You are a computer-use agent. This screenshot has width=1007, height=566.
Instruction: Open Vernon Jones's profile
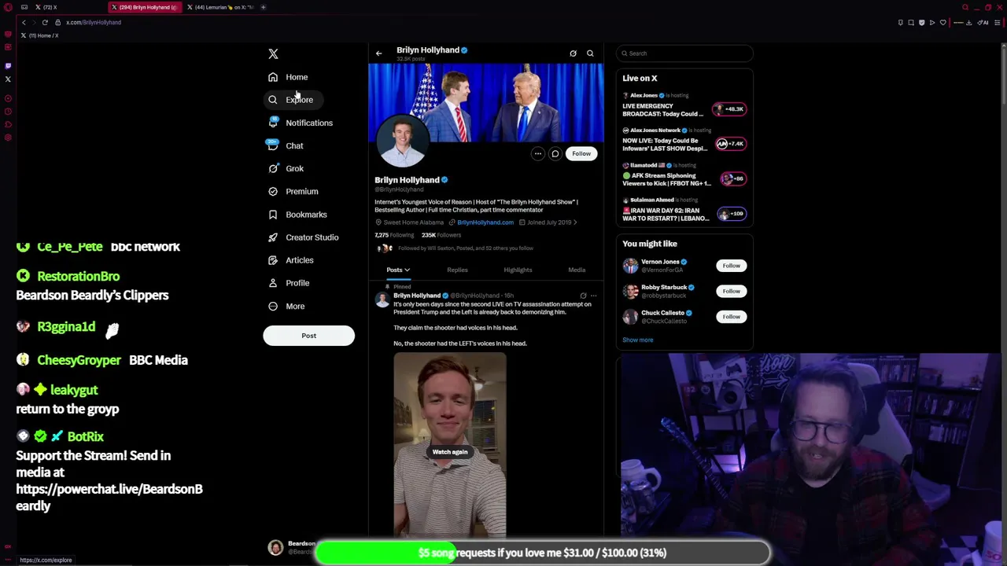coord(660,262)
